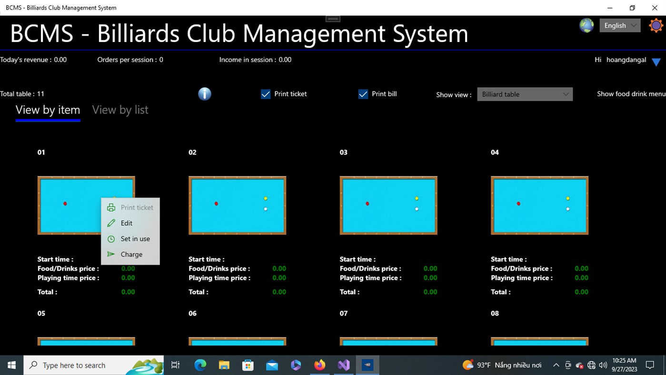Choose Set in use from the context menu
The image size is (666, 375).
pos(135,239)
